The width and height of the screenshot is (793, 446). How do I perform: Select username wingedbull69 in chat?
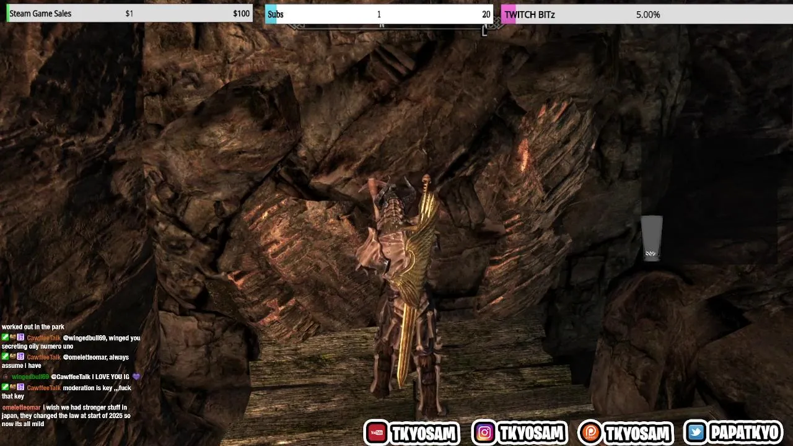(30, 377)
